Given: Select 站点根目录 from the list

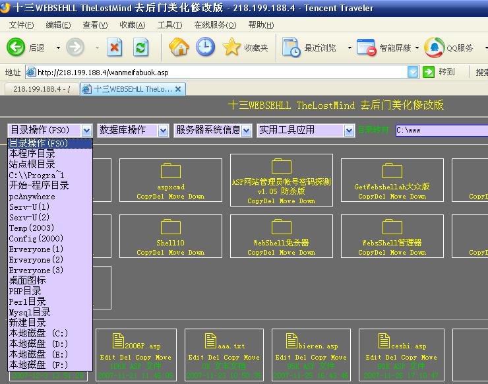Looking at the screenshot, I should pyautogui.click(x=50, y=164).
